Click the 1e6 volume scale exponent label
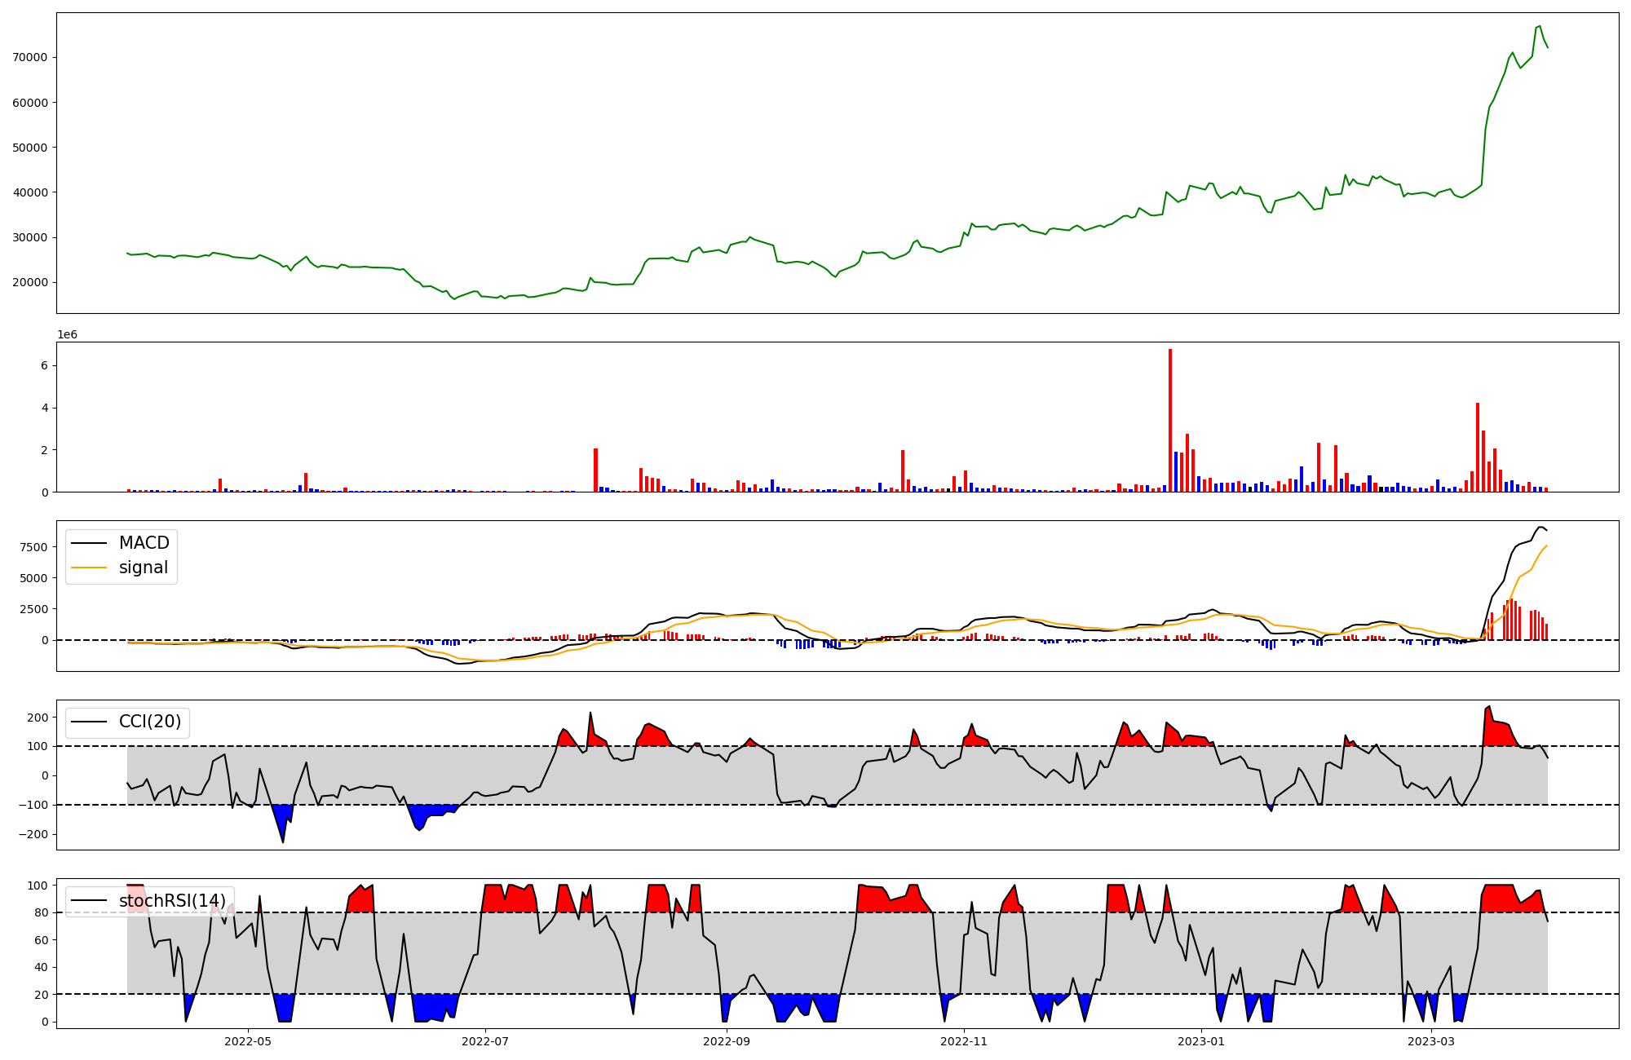Viewport: 1631px width, 1060px height. pos(67,334)
